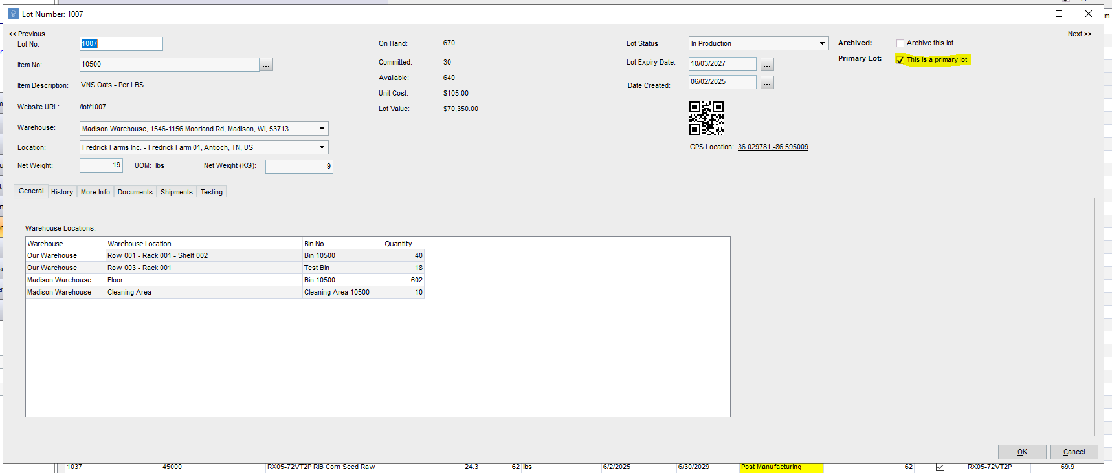Expand the Lot Status dropdown
The height and width of the screenshot is (473, 1112).
pyautogui.click(x=822, y=43)
